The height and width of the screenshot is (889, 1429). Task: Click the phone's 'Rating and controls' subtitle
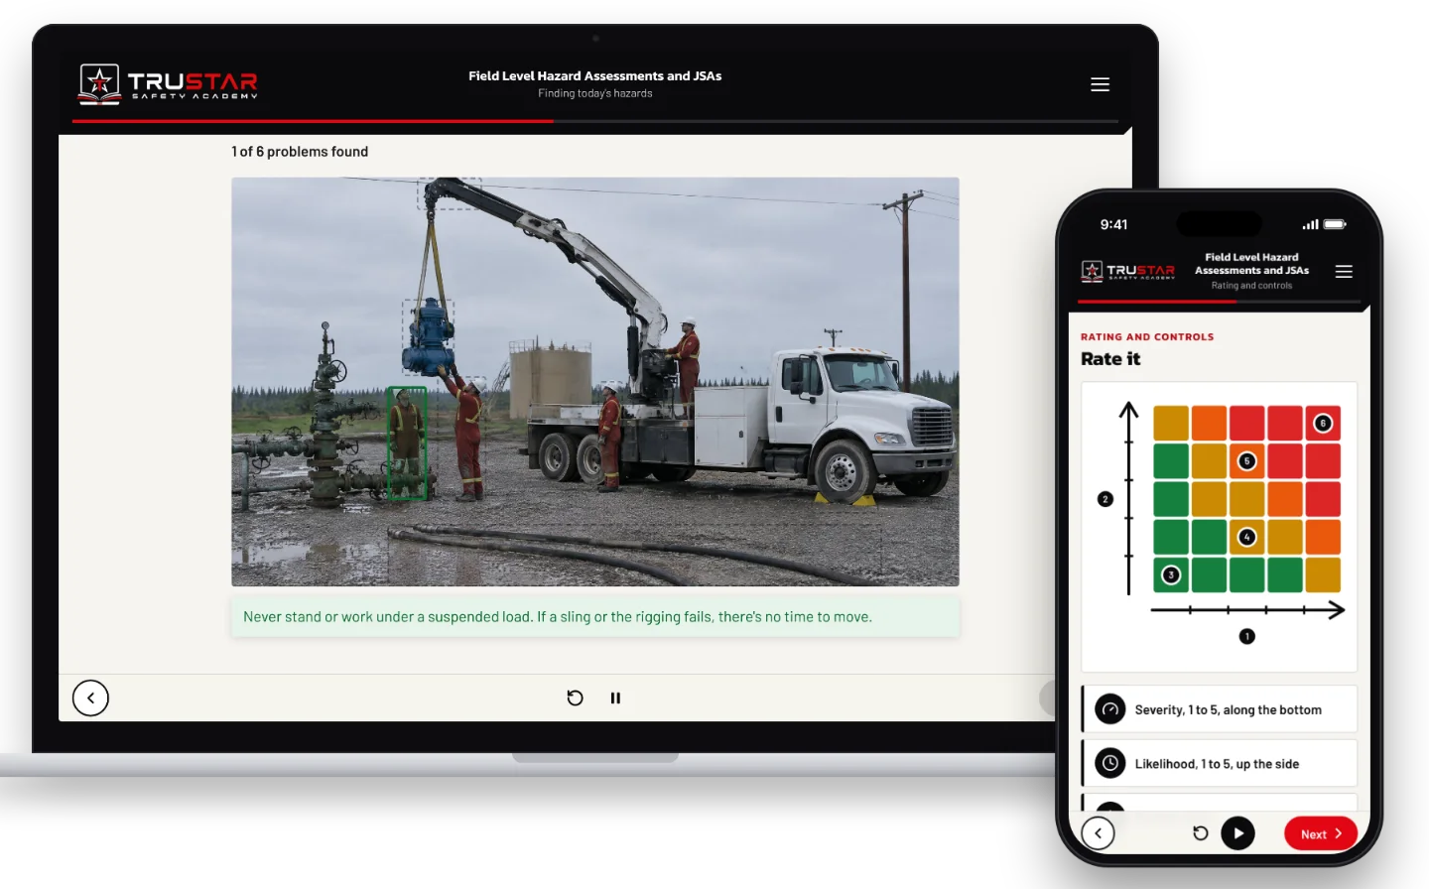point(1251,286)
